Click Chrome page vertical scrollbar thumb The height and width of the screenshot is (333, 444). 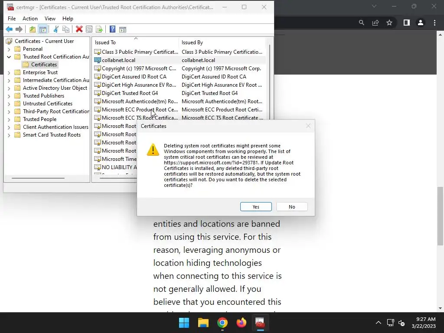tap(440, 216)
